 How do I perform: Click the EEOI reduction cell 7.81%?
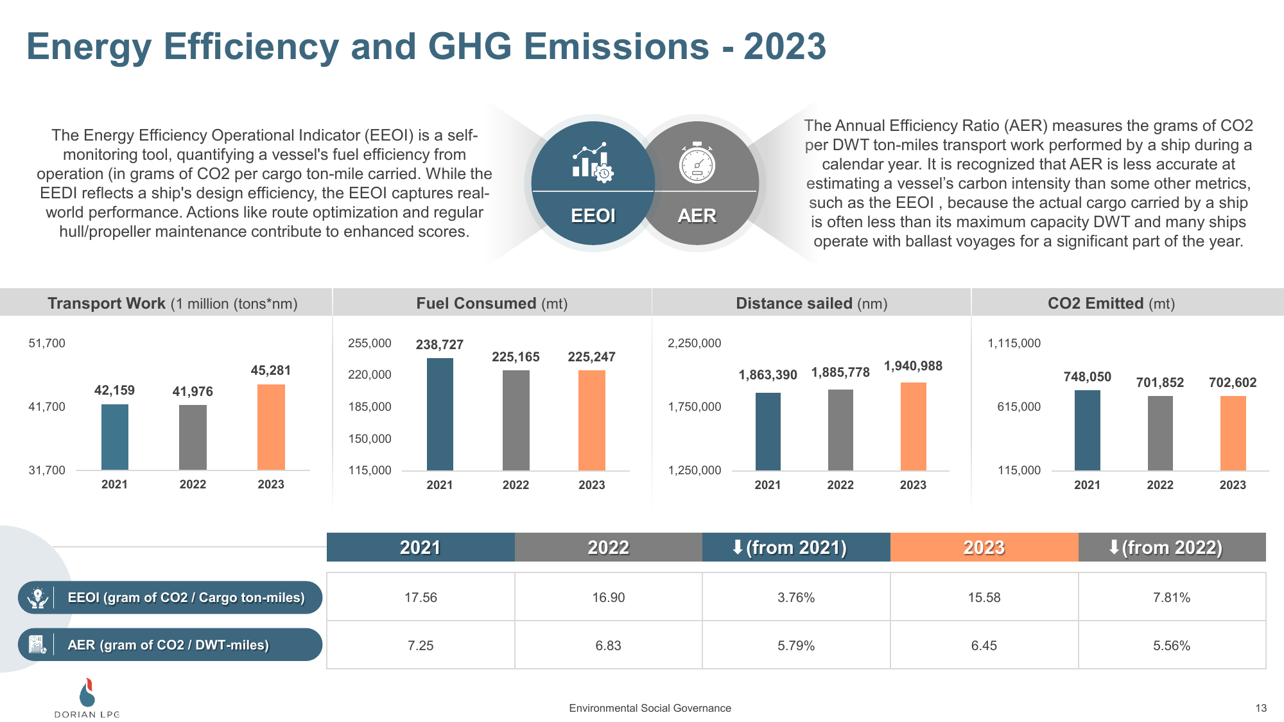pyautogui.click(x=1172, y=597)
